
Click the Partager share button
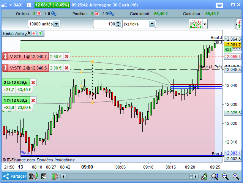(15, 176)
